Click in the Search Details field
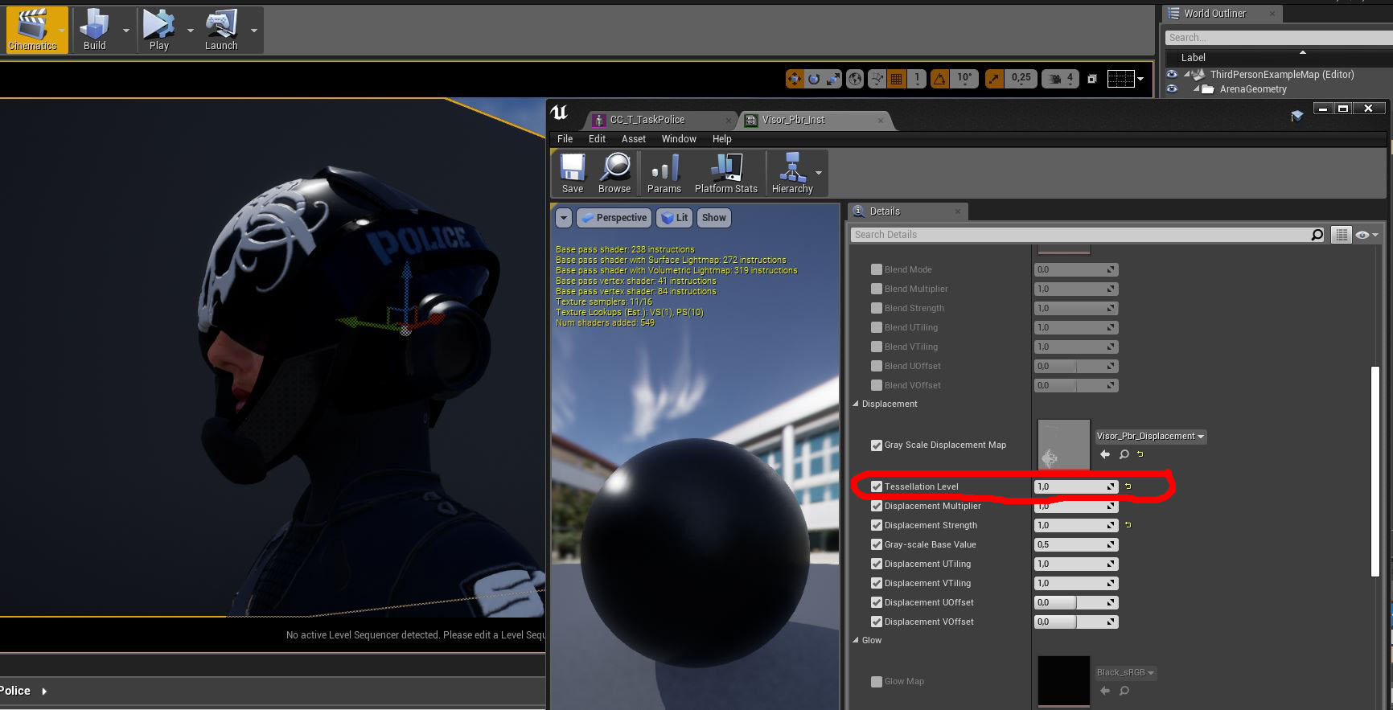 point(1080,235)
